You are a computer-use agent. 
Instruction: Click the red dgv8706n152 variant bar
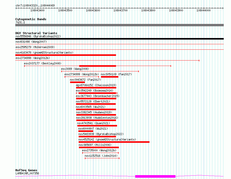click(96, 88)
